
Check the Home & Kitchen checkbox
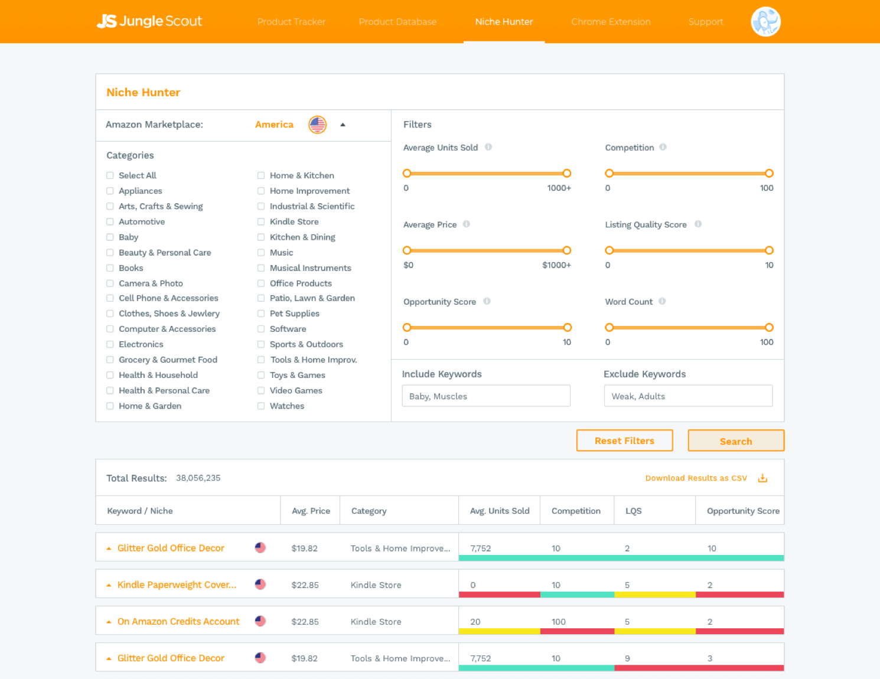tap(261, 175)
